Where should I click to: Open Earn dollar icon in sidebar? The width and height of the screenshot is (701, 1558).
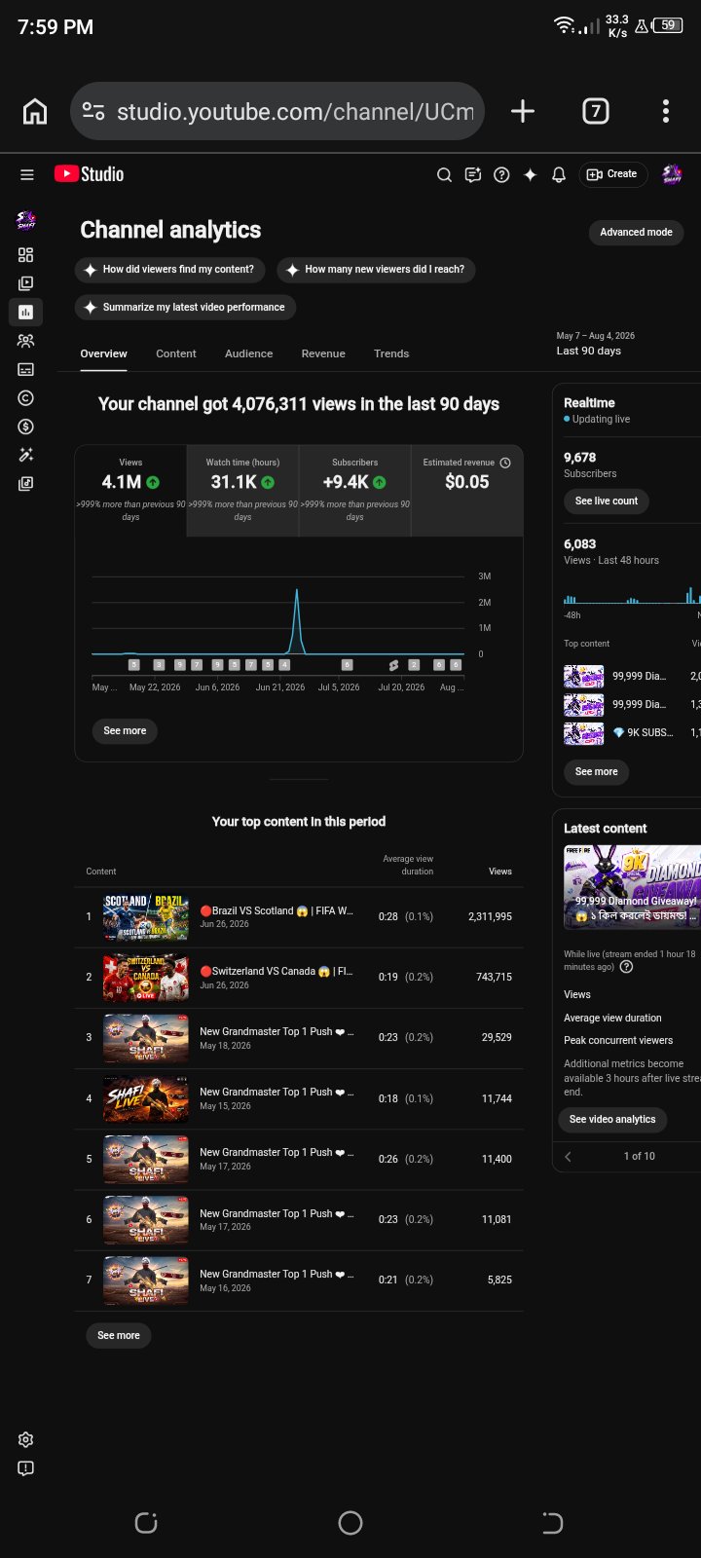click(26, 427)
